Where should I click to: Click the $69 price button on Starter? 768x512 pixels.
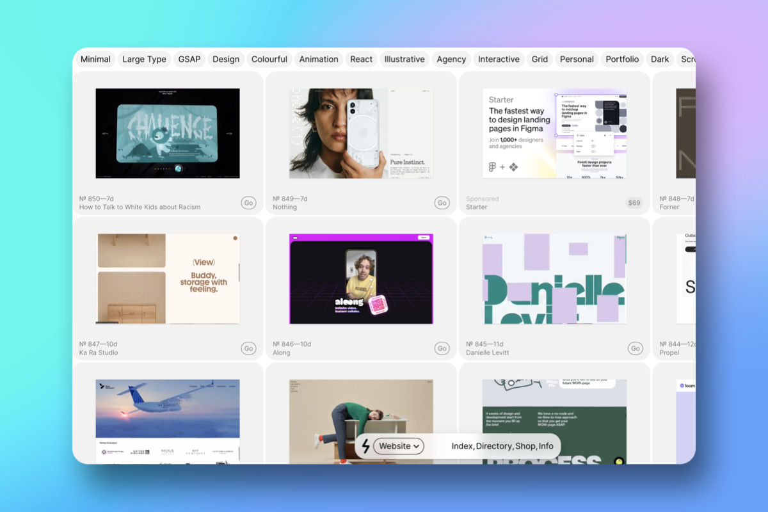coord(634,203)
